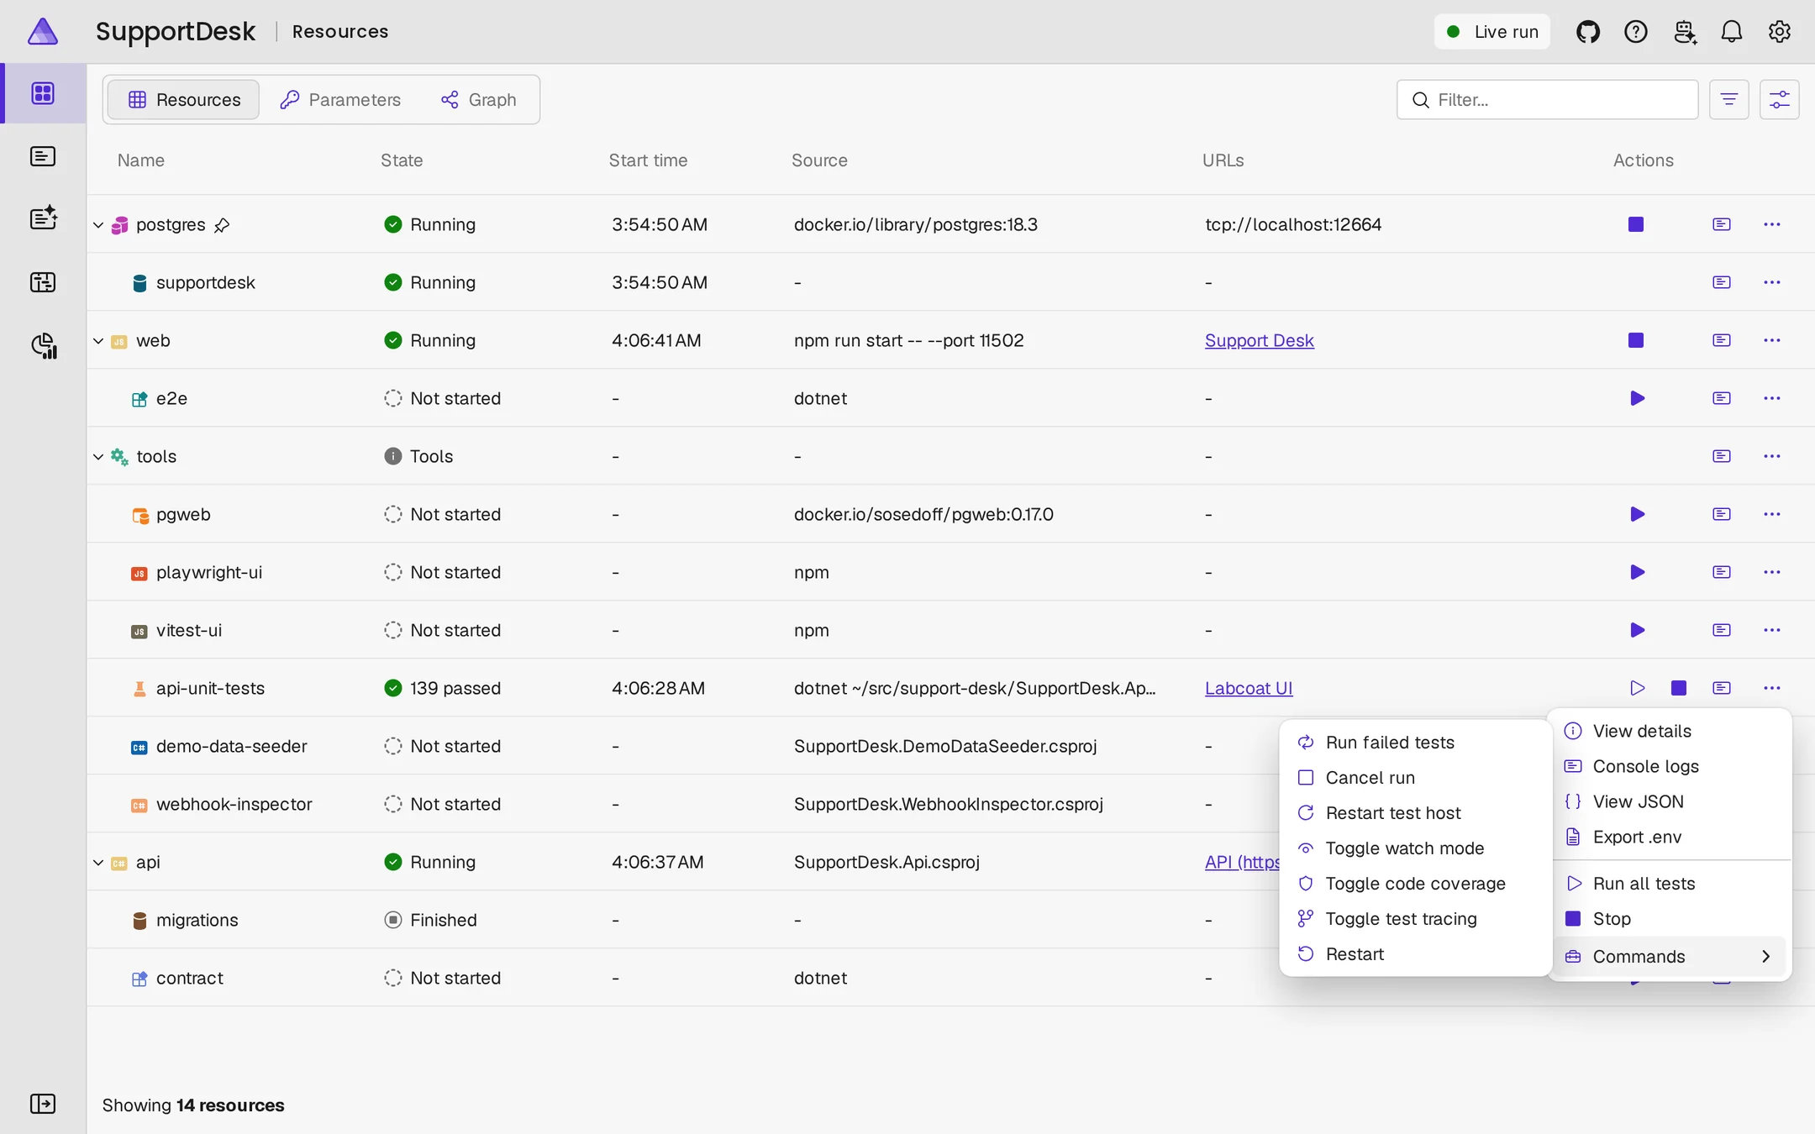Open the GitHub repository icon
Screen dimensions: 1815x1134
[x=1587, y=32]
